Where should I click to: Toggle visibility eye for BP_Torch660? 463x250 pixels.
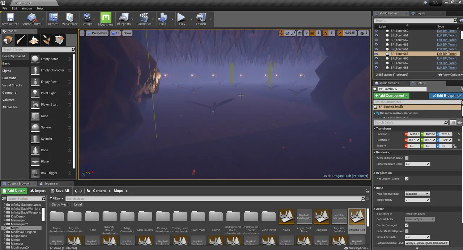coord(376,31)
